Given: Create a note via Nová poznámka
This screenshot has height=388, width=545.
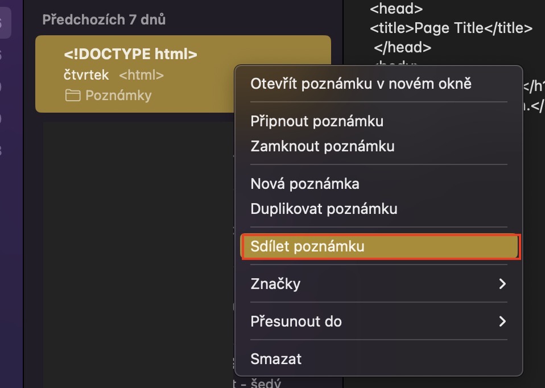Looking at the screenshot, I should coord(304,184).
